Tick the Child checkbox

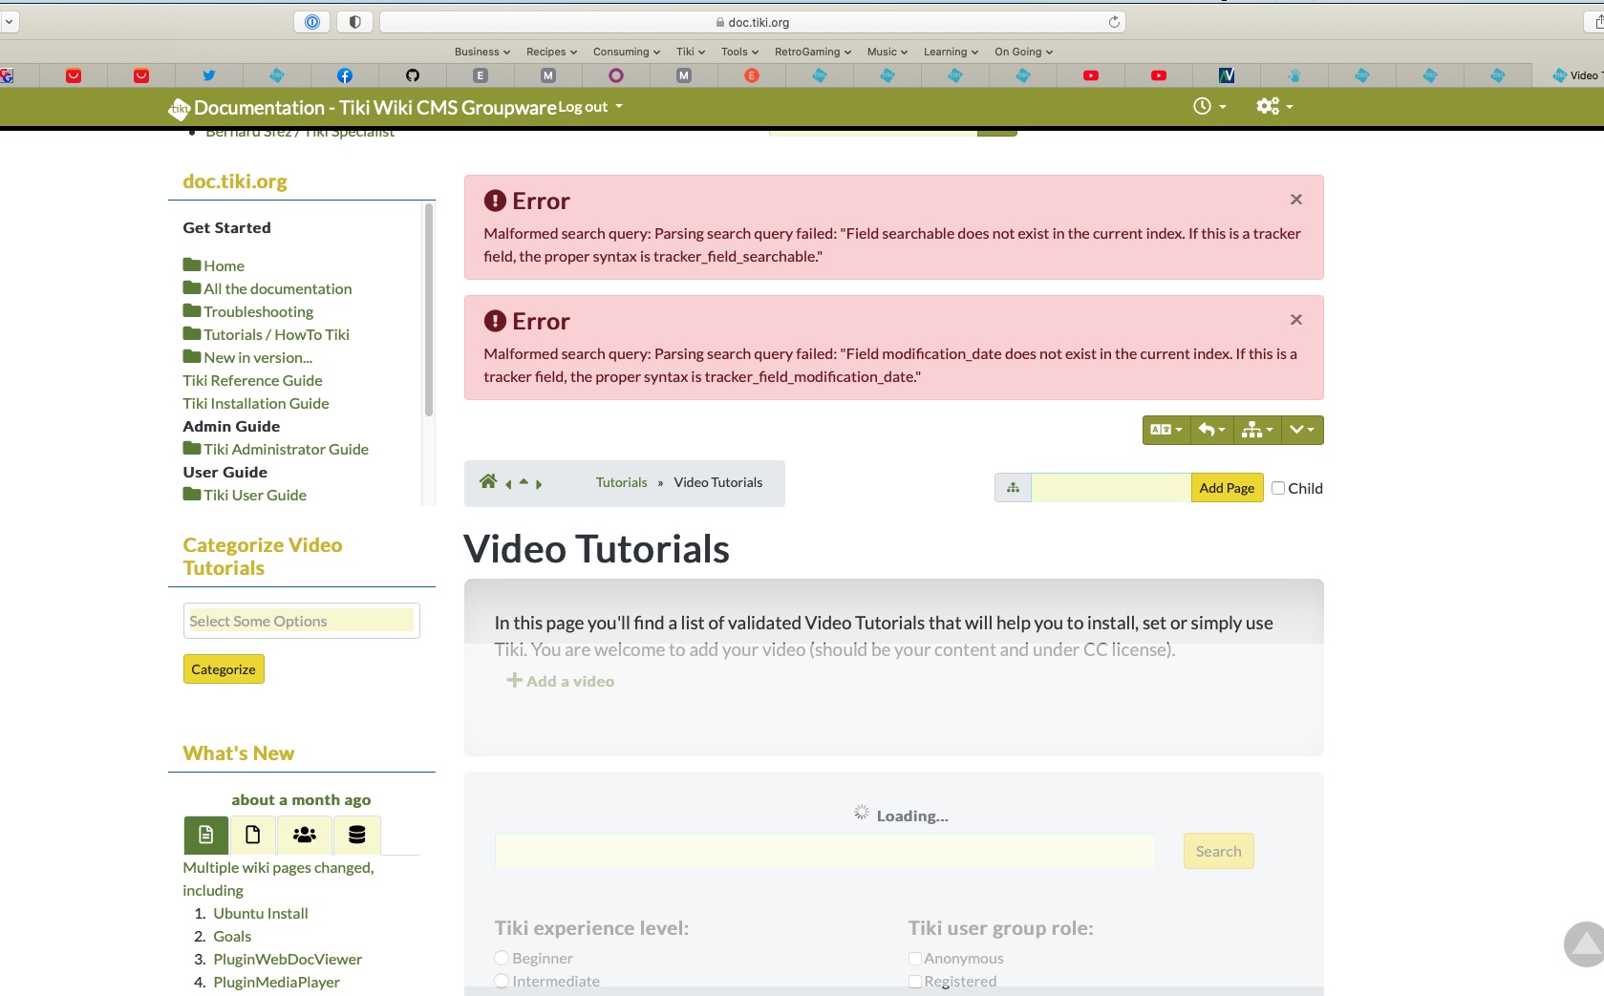(1278, 488)
